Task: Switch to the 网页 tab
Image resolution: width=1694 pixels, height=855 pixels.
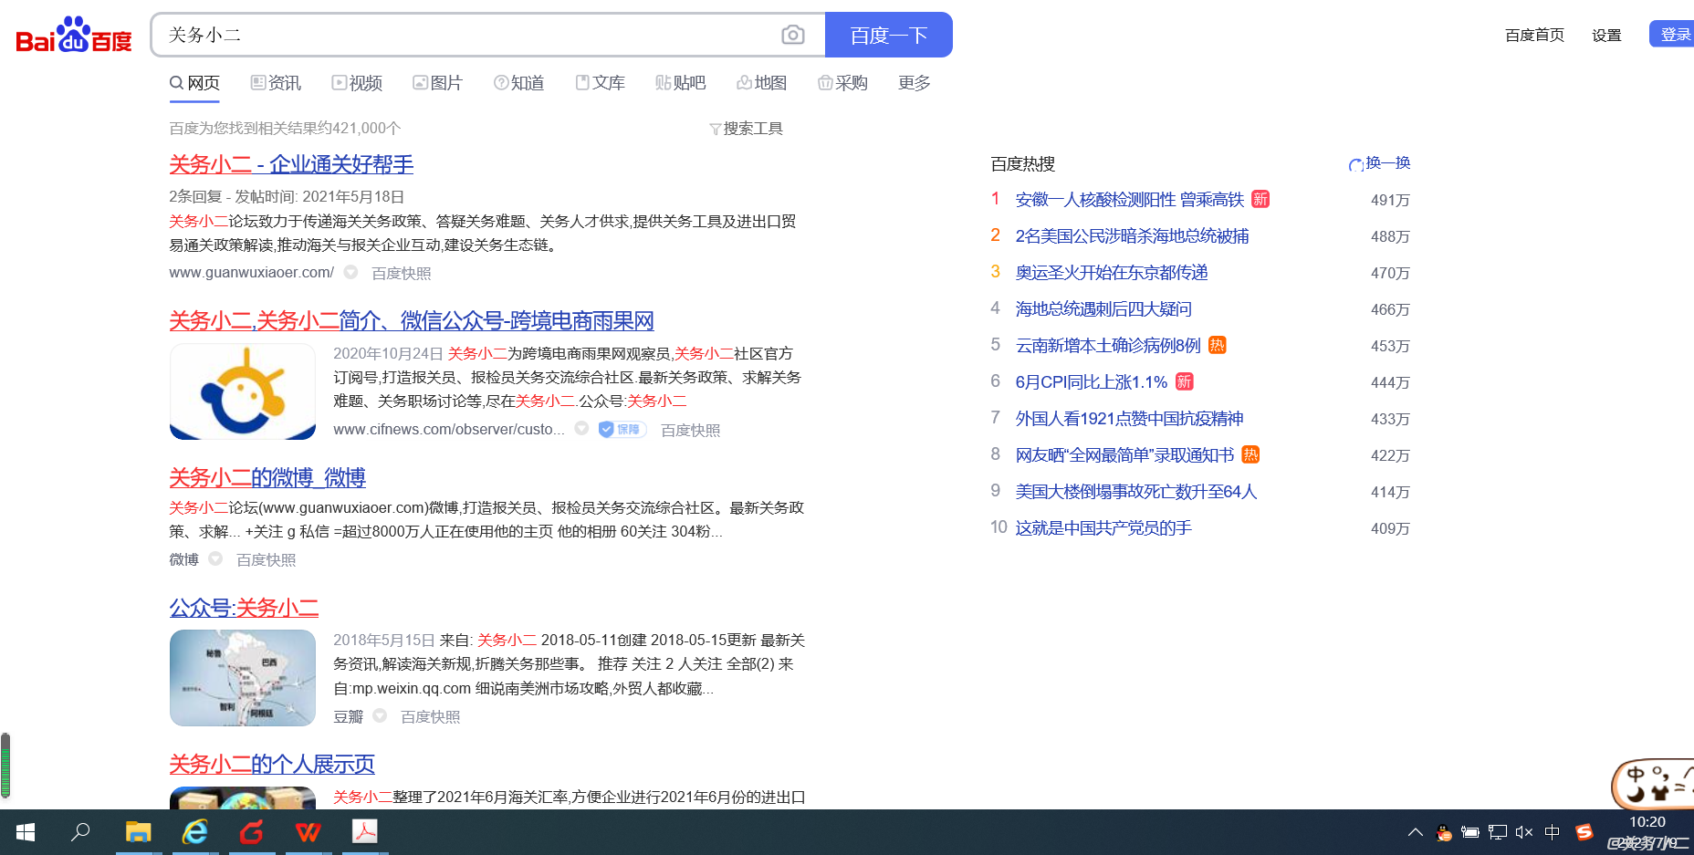Action: point(194,83)
